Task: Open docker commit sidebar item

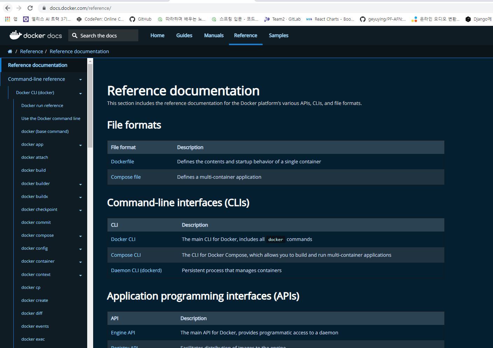Action: (36, 222)
